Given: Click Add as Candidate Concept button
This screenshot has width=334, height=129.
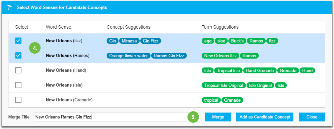Looking at the screenshot, I should 265,117.
